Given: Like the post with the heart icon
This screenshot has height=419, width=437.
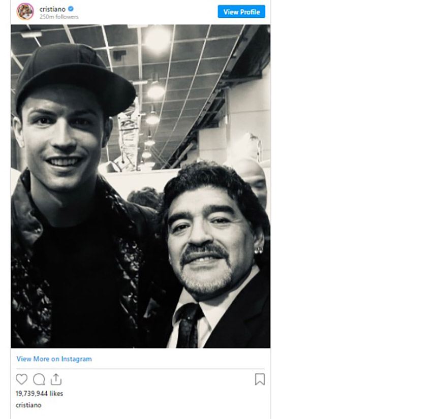Looking at the screenshot, I should click(x=21, y=379).
